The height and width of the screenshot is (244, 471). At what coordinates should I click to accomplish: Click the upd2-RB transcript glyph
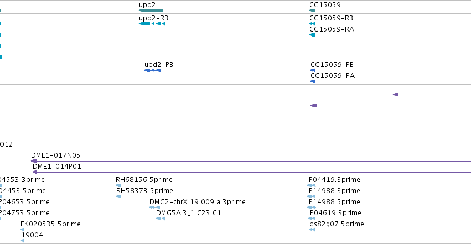point(152,24)
